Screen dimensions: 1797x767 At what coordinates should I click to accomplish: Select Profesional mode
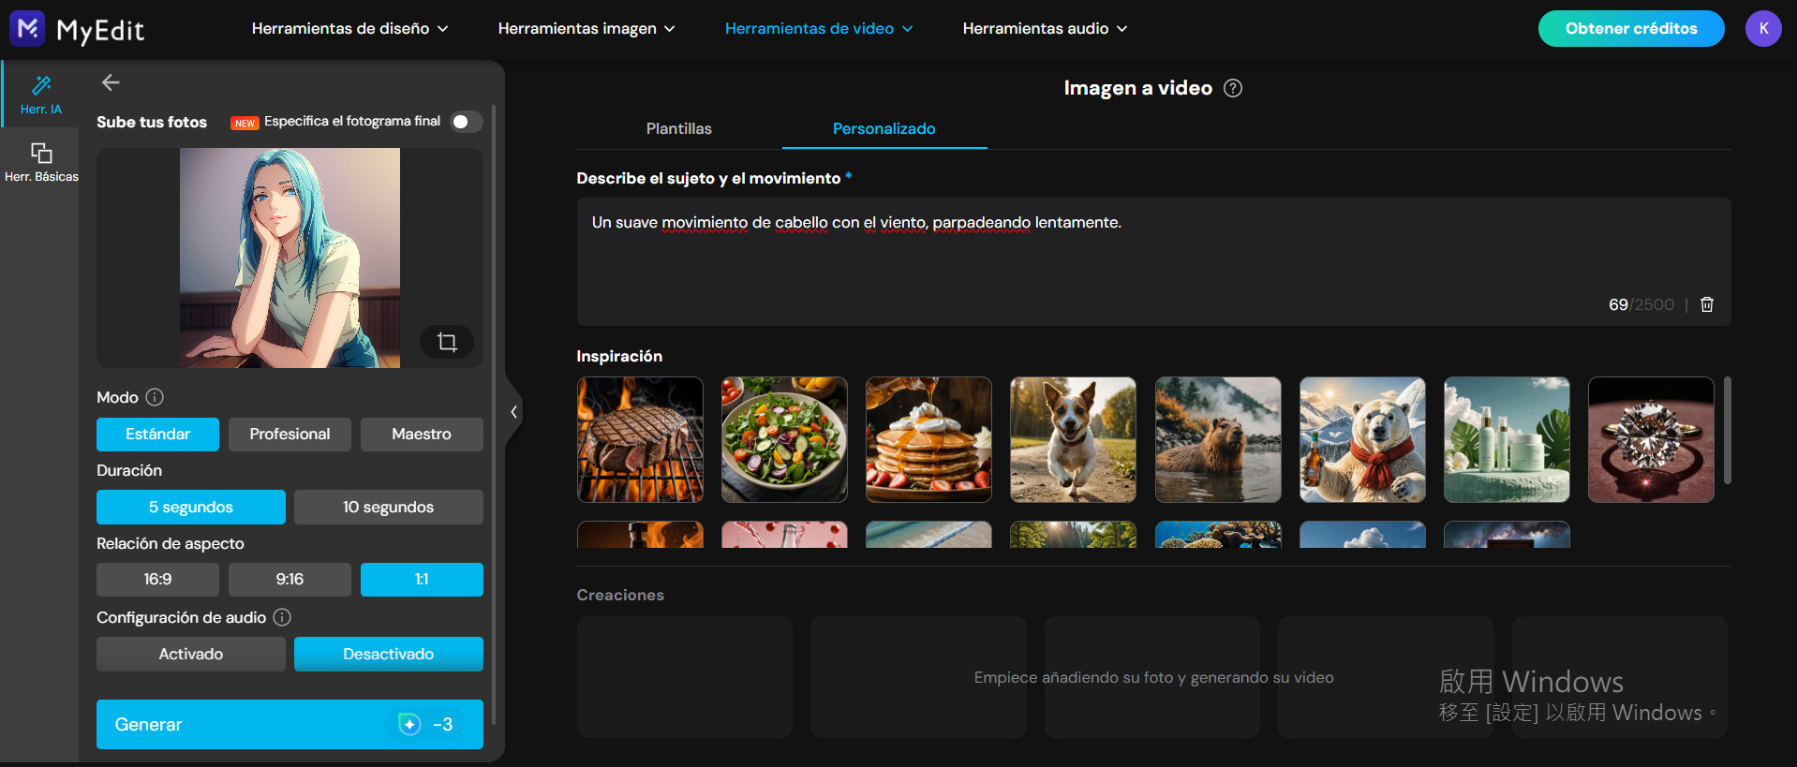[290, 435]
